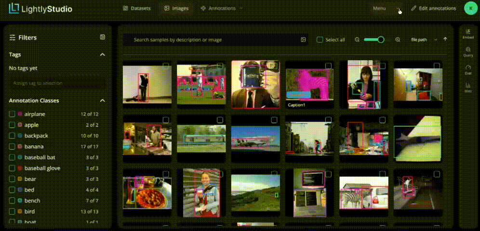Enable the Select all checkbox
This screenshot has height=231, width=480.
tap(320, 40)
